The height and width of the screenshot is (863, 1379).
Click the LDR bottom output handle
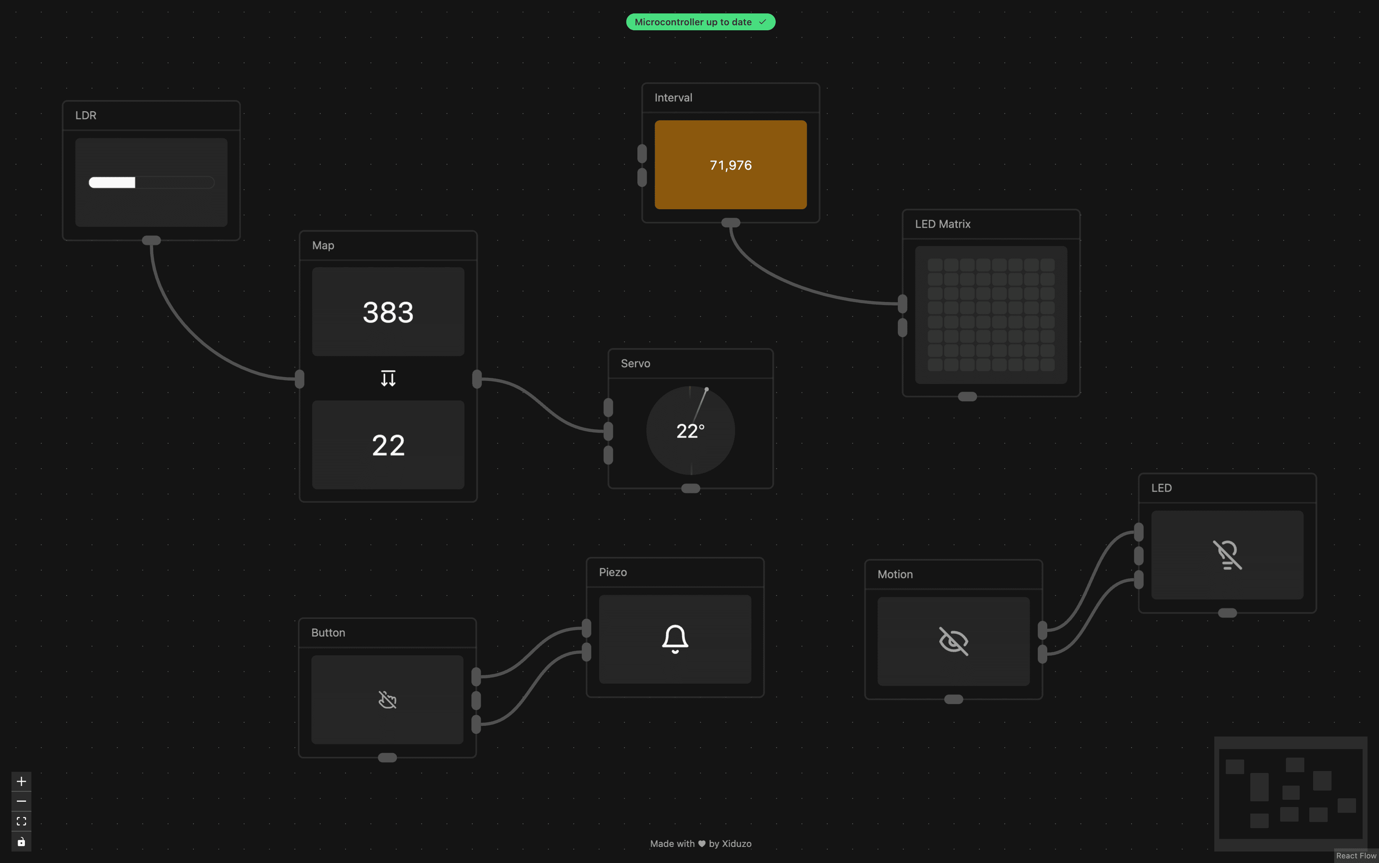151,240
